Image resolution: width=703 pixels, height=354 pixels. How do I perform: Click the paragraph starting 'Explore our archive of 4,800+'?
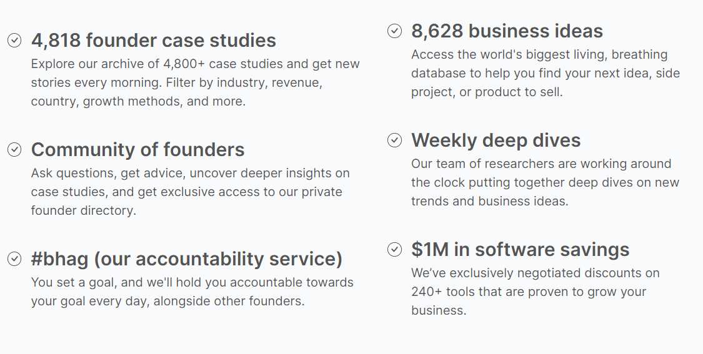coord(195,82)
